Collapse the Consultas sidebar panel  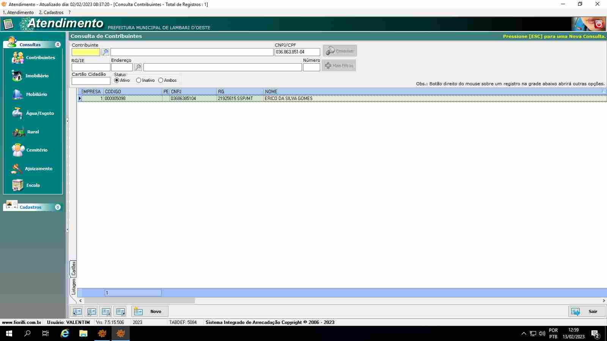click(58, 45)
